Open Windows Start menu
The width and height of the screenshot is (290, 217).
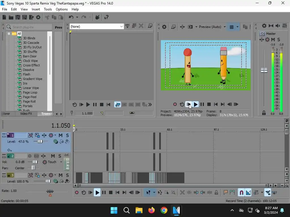coord(114,210)
